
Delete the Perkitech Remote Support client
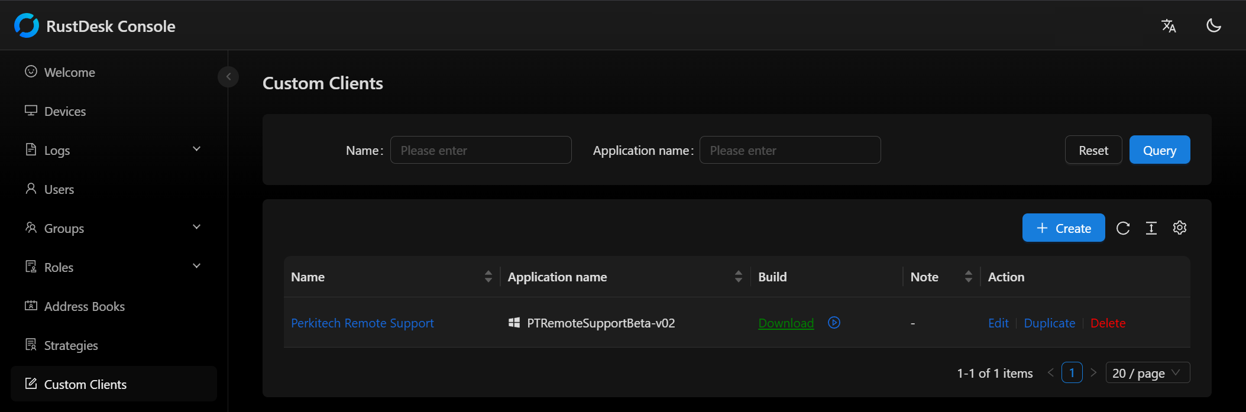(1108, 323)
